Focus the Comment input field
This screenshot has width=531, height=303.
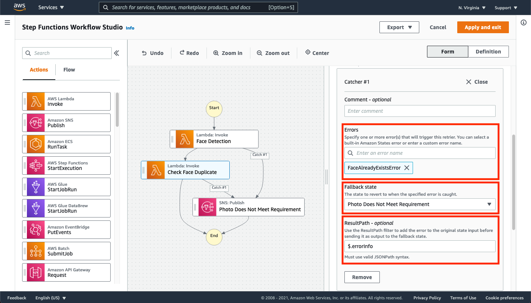click(x=420, y=111)
